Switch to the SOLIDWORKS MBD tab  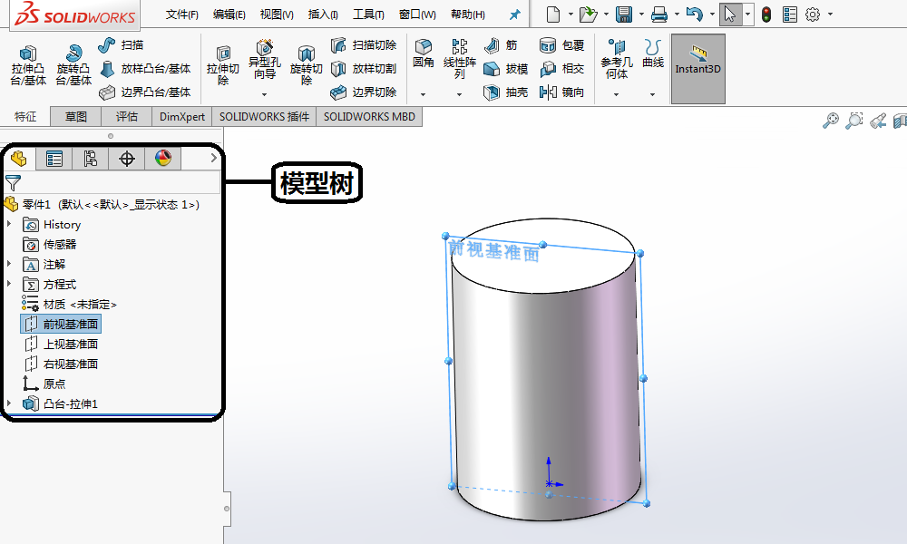point(369,116)
